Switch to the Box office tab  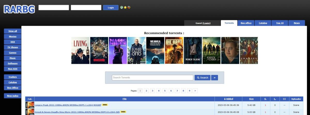coord(246,23)
